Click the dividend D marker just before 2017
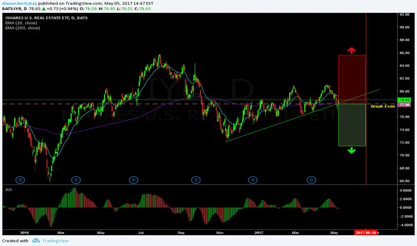This screenshot has width=417, height=246. 253,180
